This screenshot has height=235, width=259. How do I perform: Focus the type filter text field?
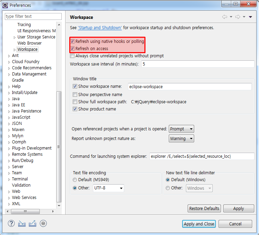33,16
